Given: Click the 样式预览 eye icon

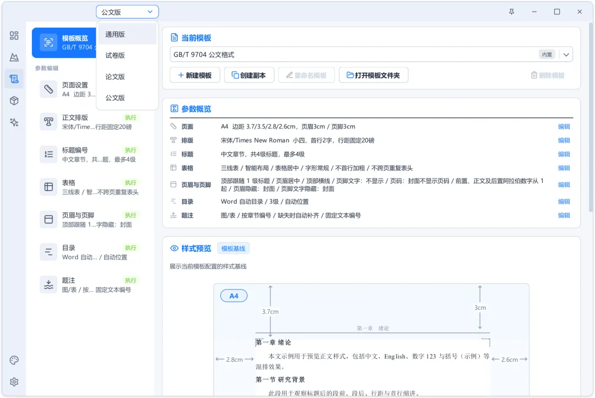Looking at the screenshot, I should (x=174, y=249).
